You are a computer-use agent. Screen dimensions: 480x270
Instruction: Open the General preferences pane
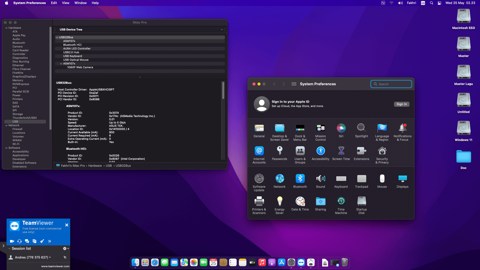tap(259, 131)
